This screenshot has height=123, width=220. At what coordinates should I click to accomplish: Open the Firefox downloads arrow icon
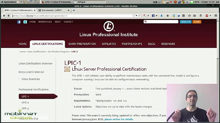[x=161, y=16]
